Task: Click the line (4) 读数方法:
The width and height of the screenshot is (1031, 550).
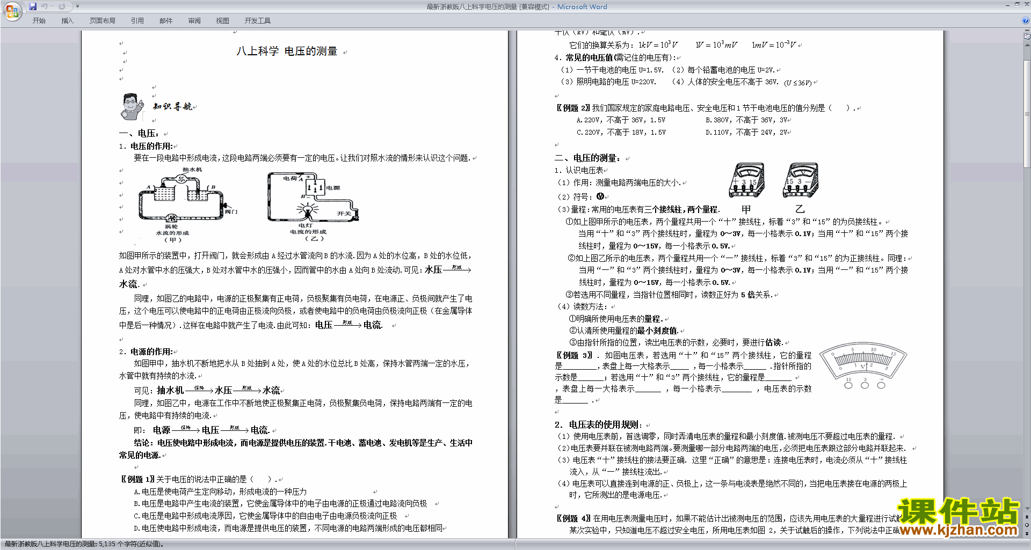Action: pos(583,306)
